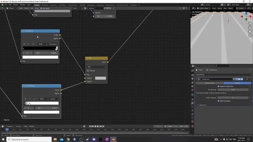Open the File menu
The height and width of the screenshot is (142, 253).
pyautogui.click(x=6, y=5)
